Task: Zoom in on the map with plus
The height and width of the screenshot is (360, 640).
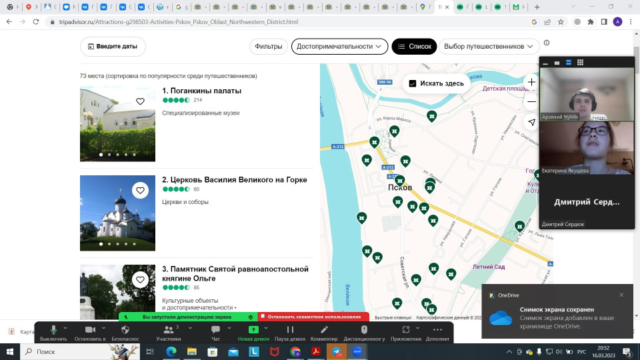Action: tap(531, 82)
